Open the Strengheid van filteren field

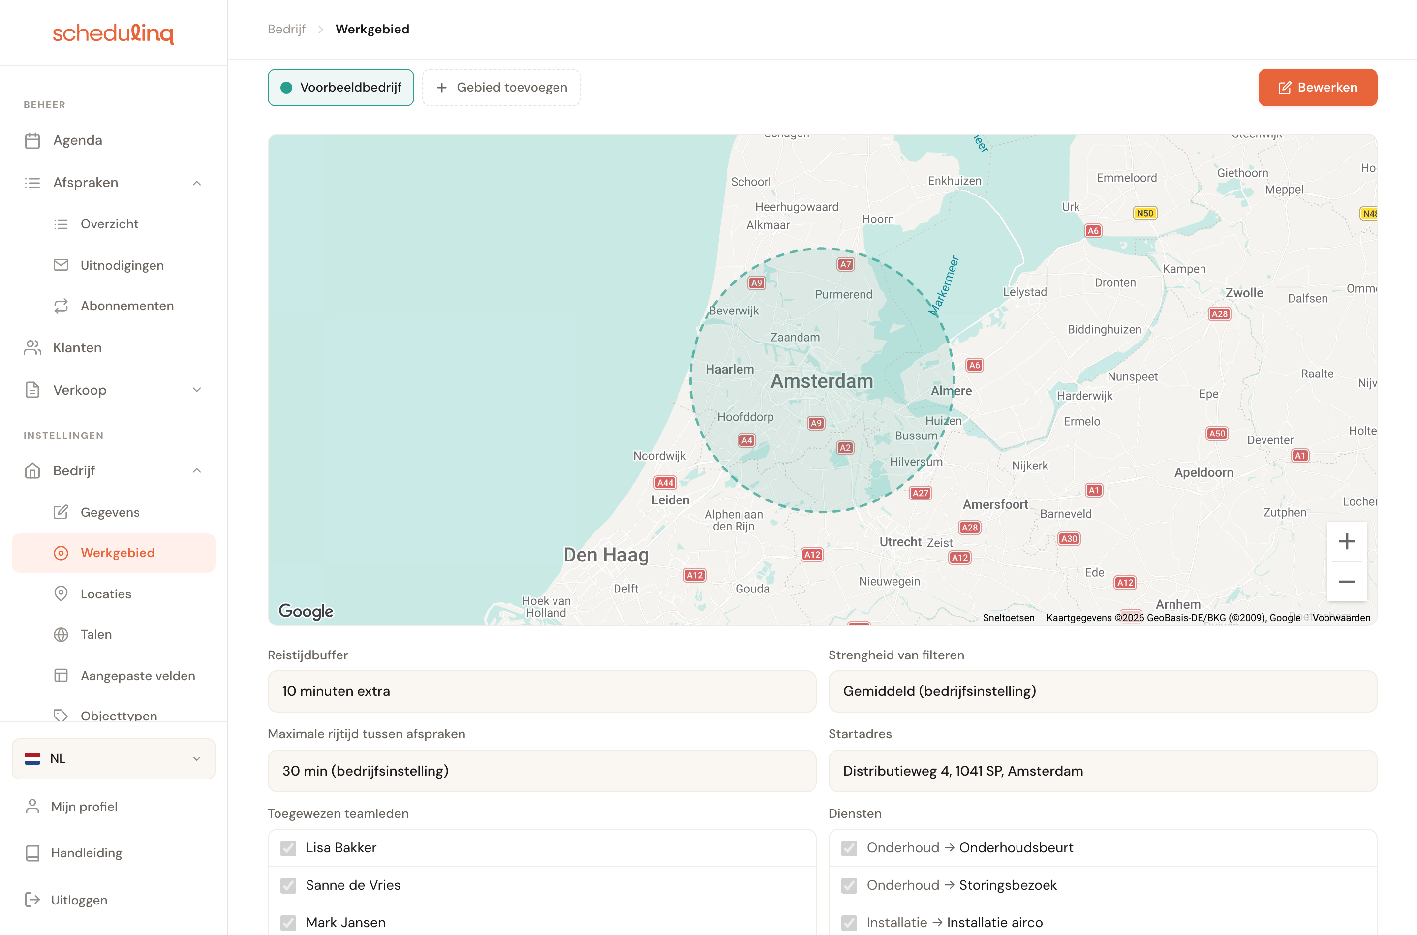click(x=1102, y=691)
